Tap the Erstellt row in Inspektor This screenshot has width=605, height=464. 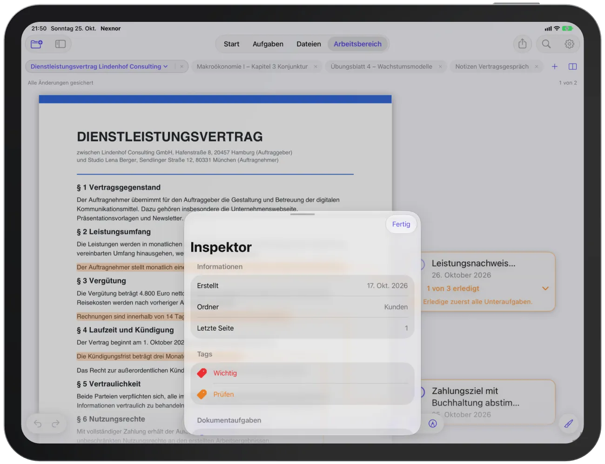coord(302,285)
